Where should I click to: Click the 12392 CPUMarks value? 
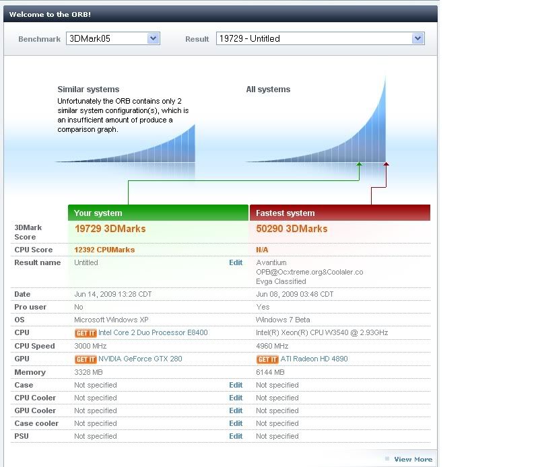pyautogui.click(x=104, y=250)
